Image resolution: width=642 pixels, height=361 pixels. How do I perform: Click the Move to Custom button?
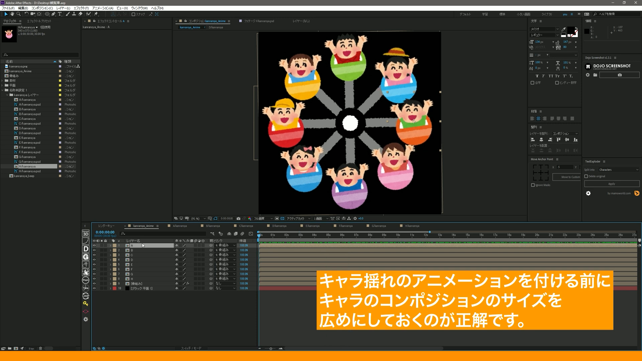[566, 177]
